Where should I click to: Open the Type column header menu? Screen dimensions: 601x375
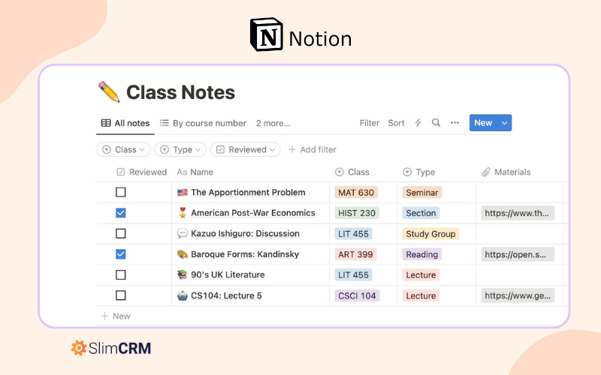tap(419, 172)
